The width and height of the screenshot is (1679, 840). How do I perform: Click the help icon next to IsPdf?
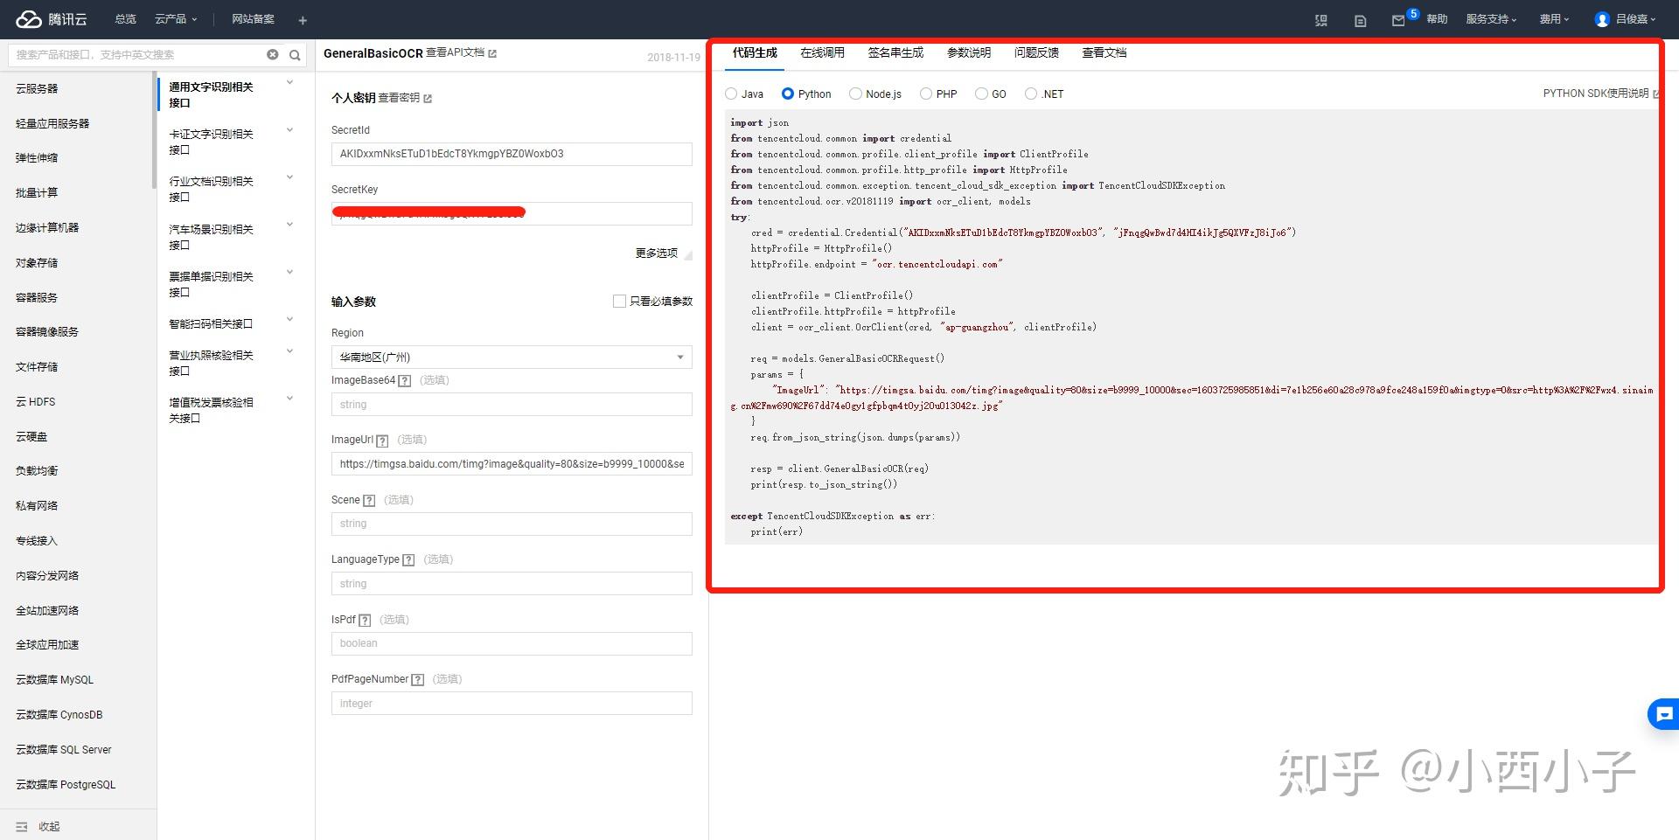coord(365,620)
